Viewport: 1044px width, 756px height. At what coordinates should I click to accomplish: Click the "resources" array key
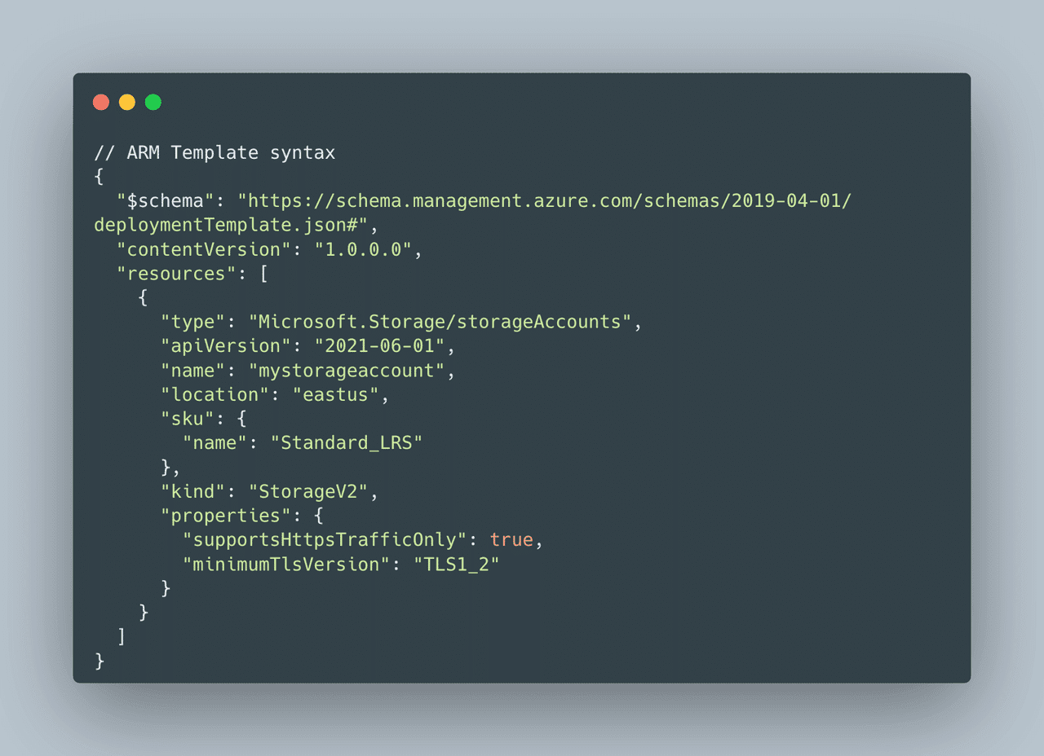pyautogui.click(x=177, y=274)
